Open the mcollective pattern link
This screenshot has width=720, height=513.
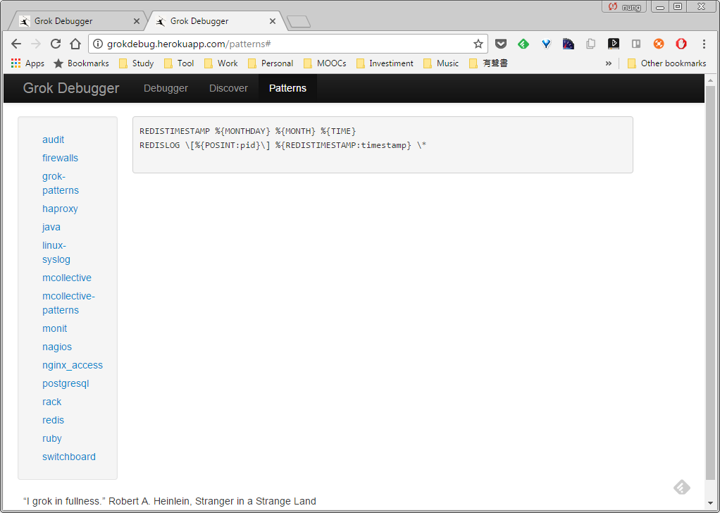67,278
